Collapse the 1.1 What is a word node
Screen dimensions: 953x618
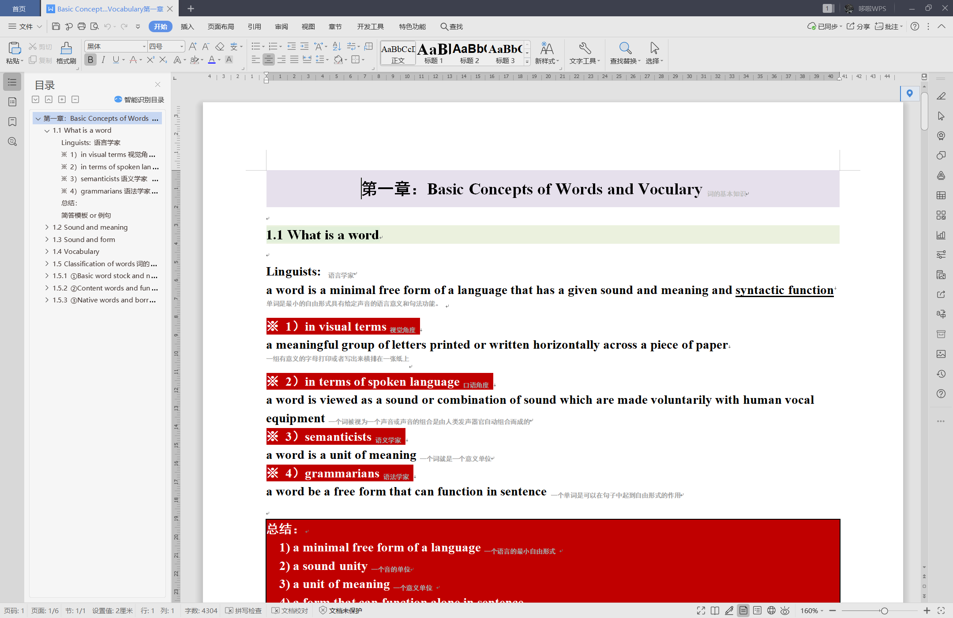coord(47,130)
